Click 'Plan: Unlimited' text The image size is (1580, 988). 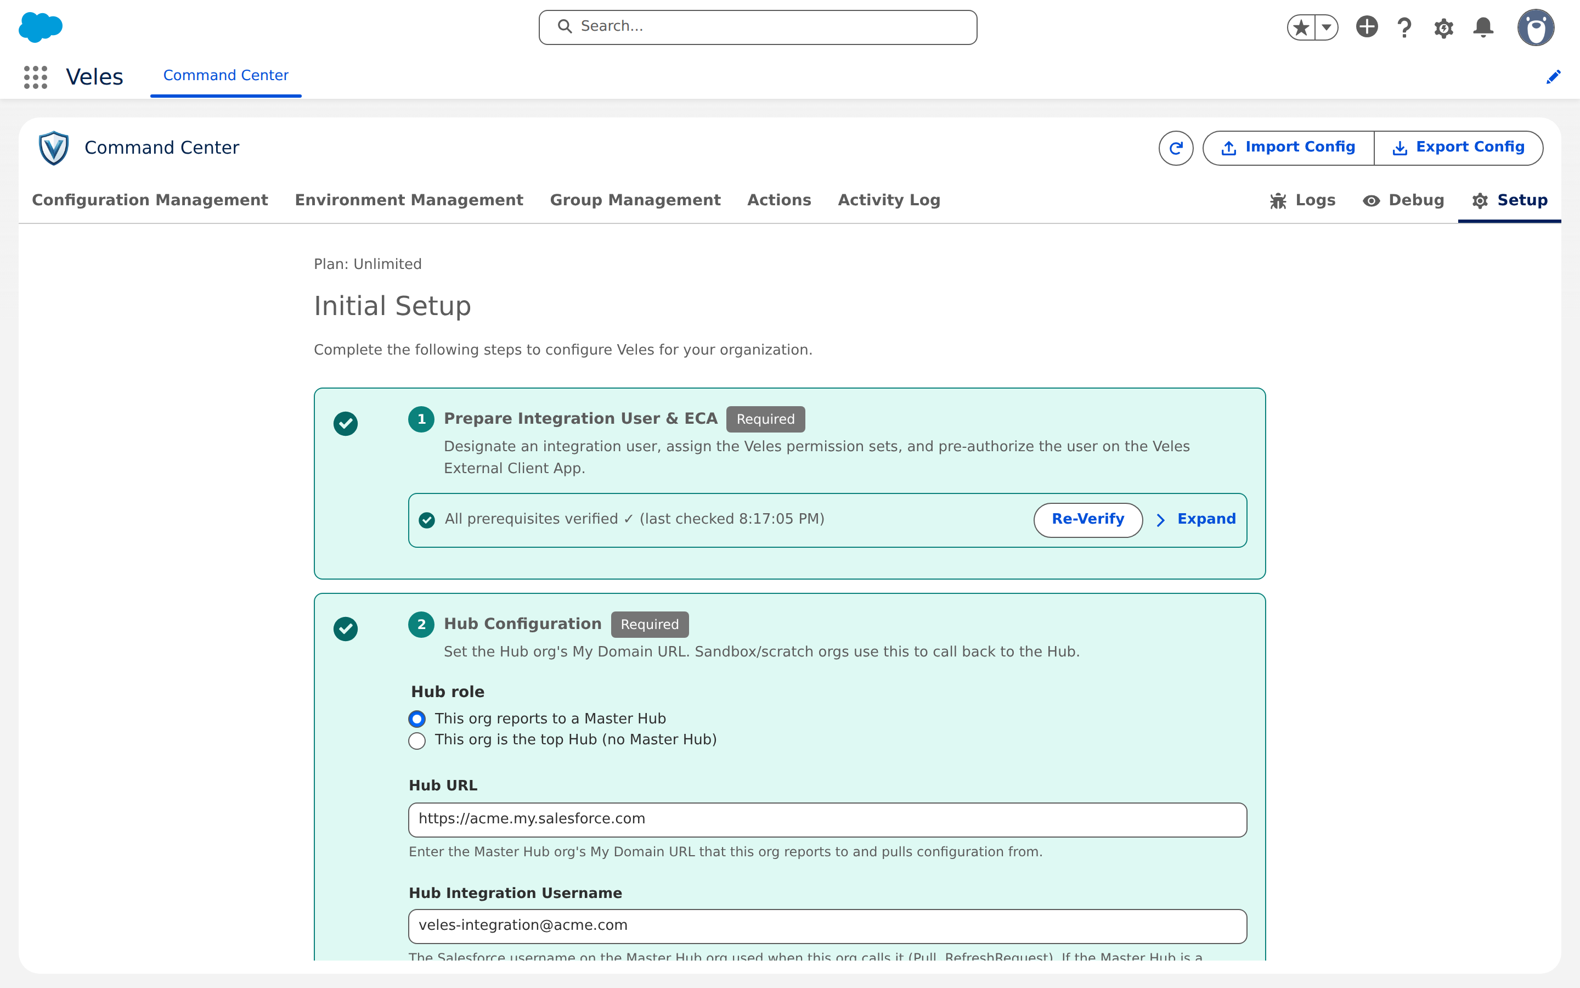point(368,264)
